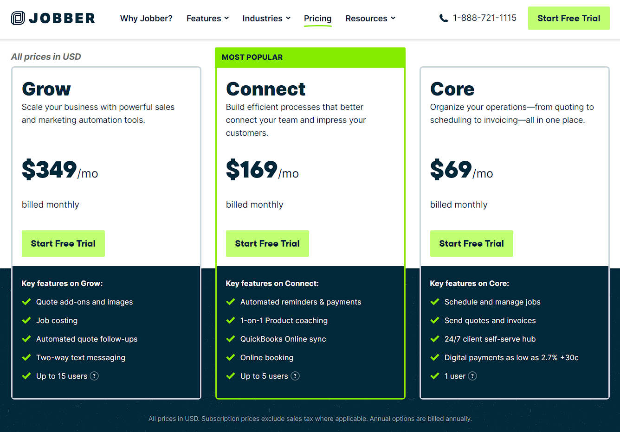Open help tooltip for 1 user
The image size is (620, 432).
coord(472,376)
